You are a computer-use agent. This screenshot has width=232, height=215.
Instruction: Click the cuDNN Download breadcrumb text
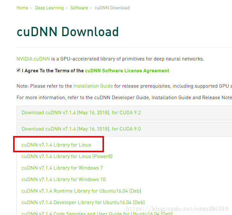(x=112, y=8)
